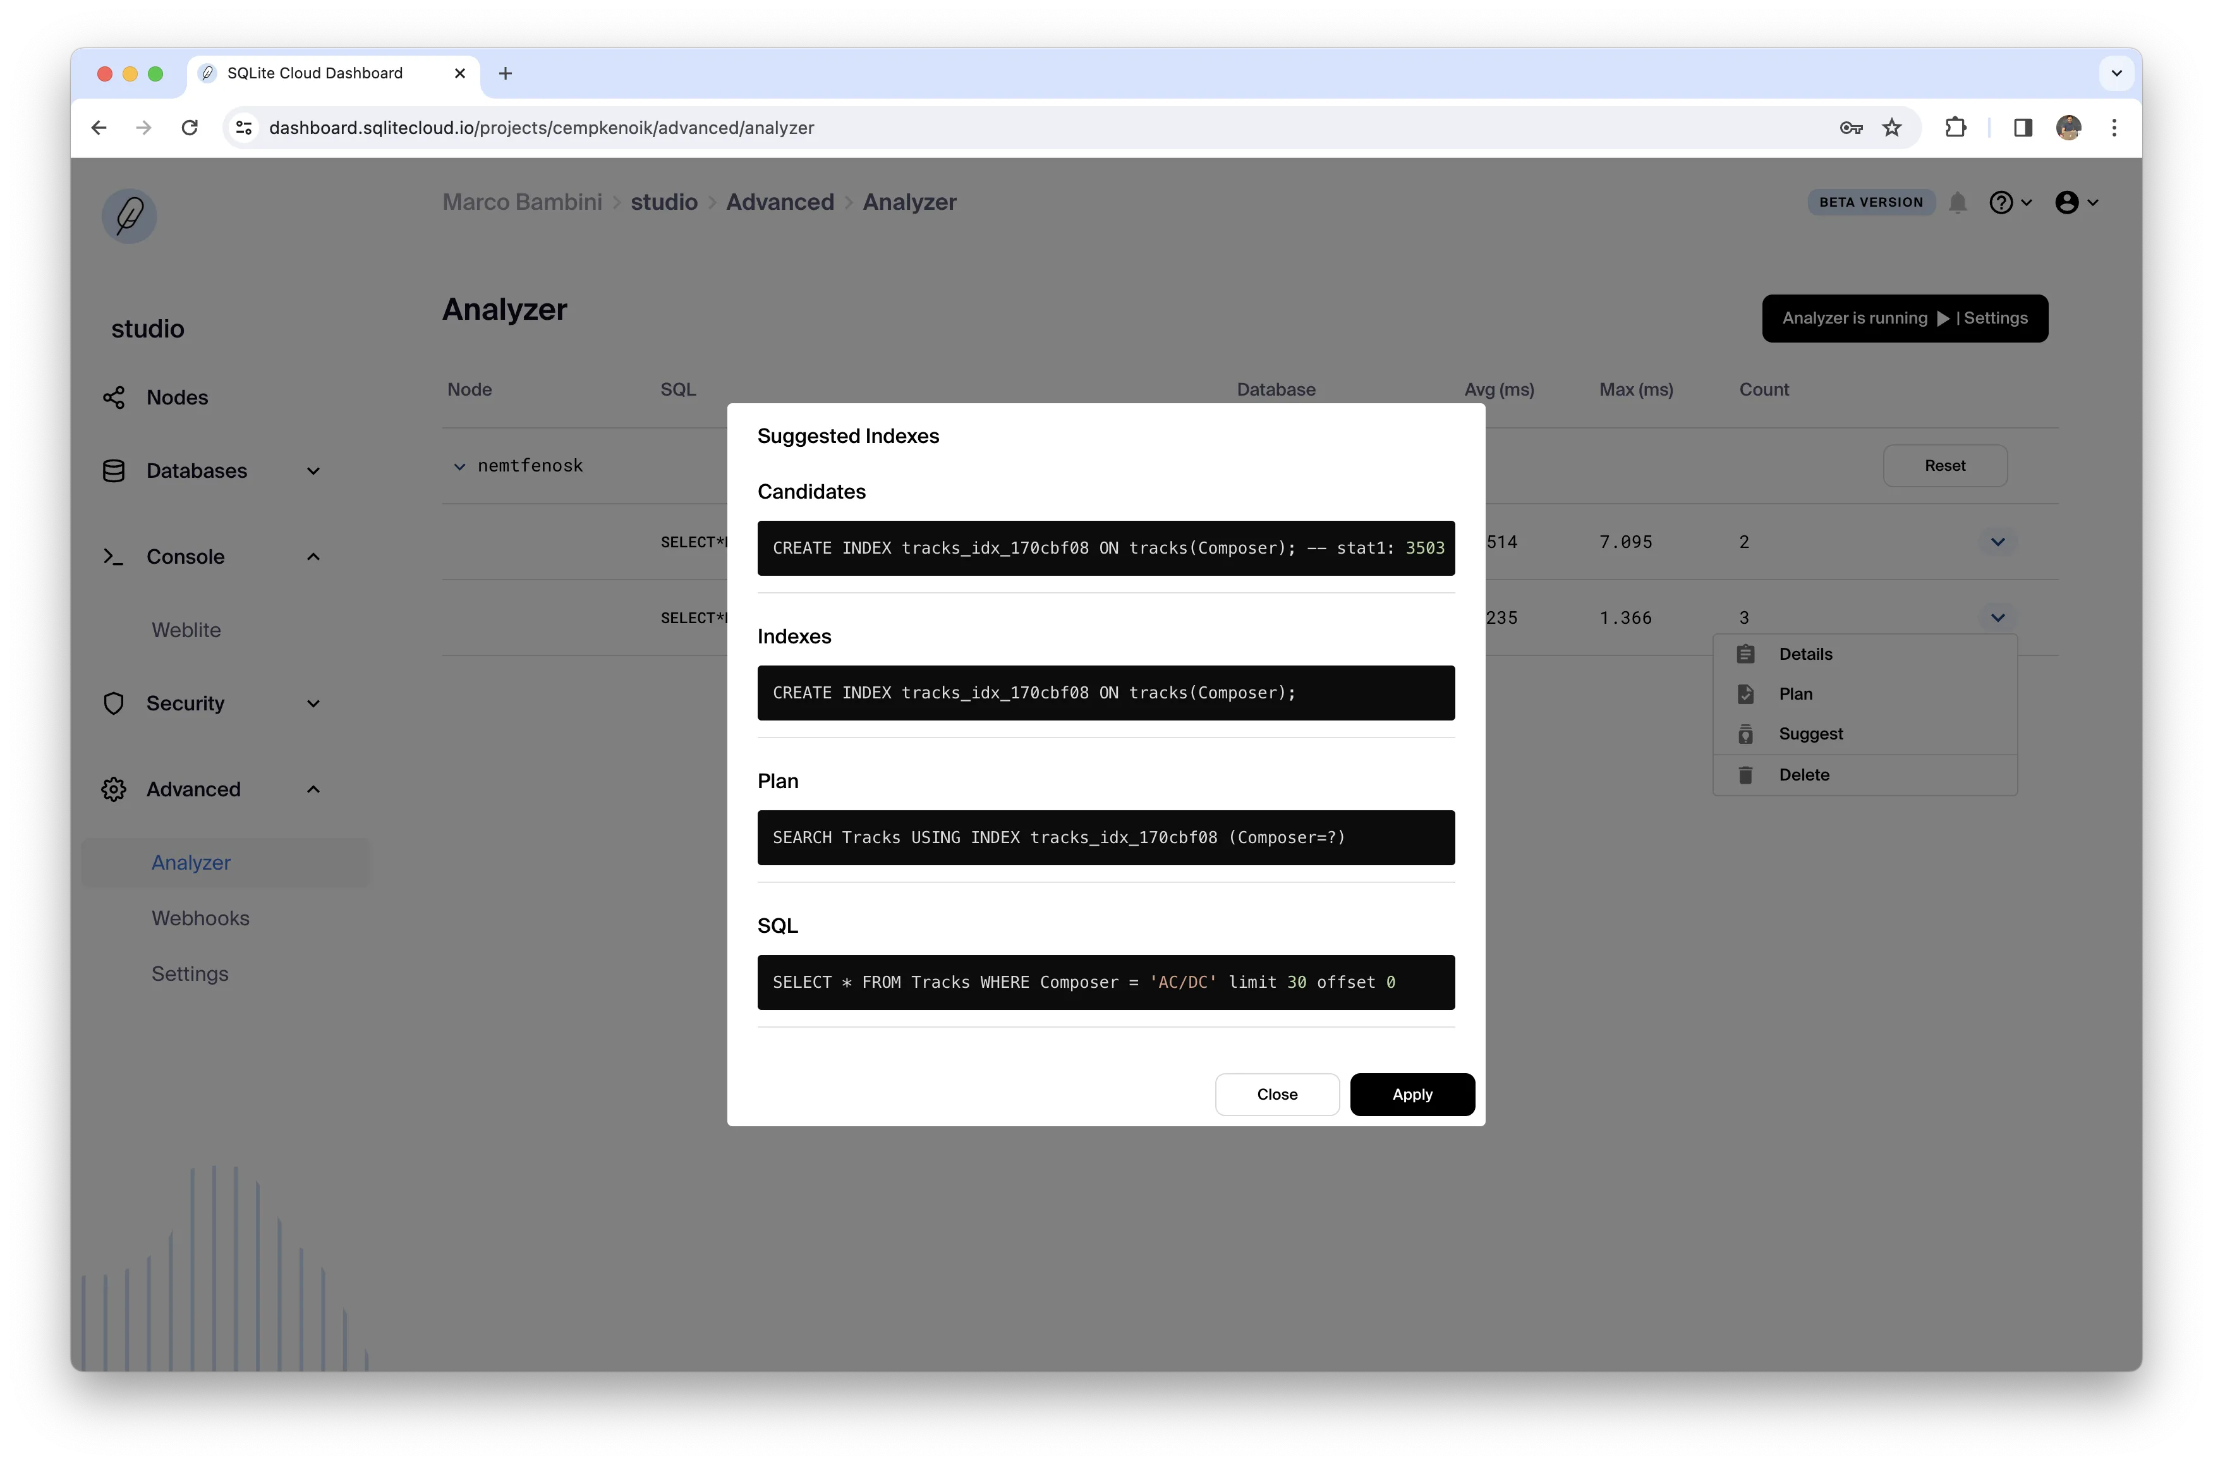Open the user account menu
The height and width of the screenshot is (1465, 2213).
[2076, 202]
